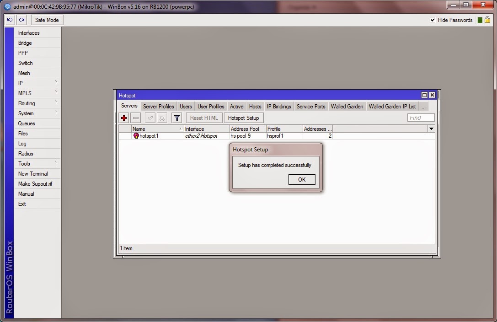
Task: Switch to the IP Bindings tab
Action: pyautogui.click(x=279, y=107)
